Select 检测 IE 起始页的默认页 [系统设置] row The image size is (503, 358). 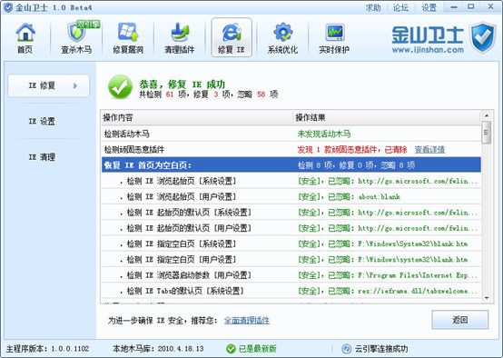tap(291, 213)
